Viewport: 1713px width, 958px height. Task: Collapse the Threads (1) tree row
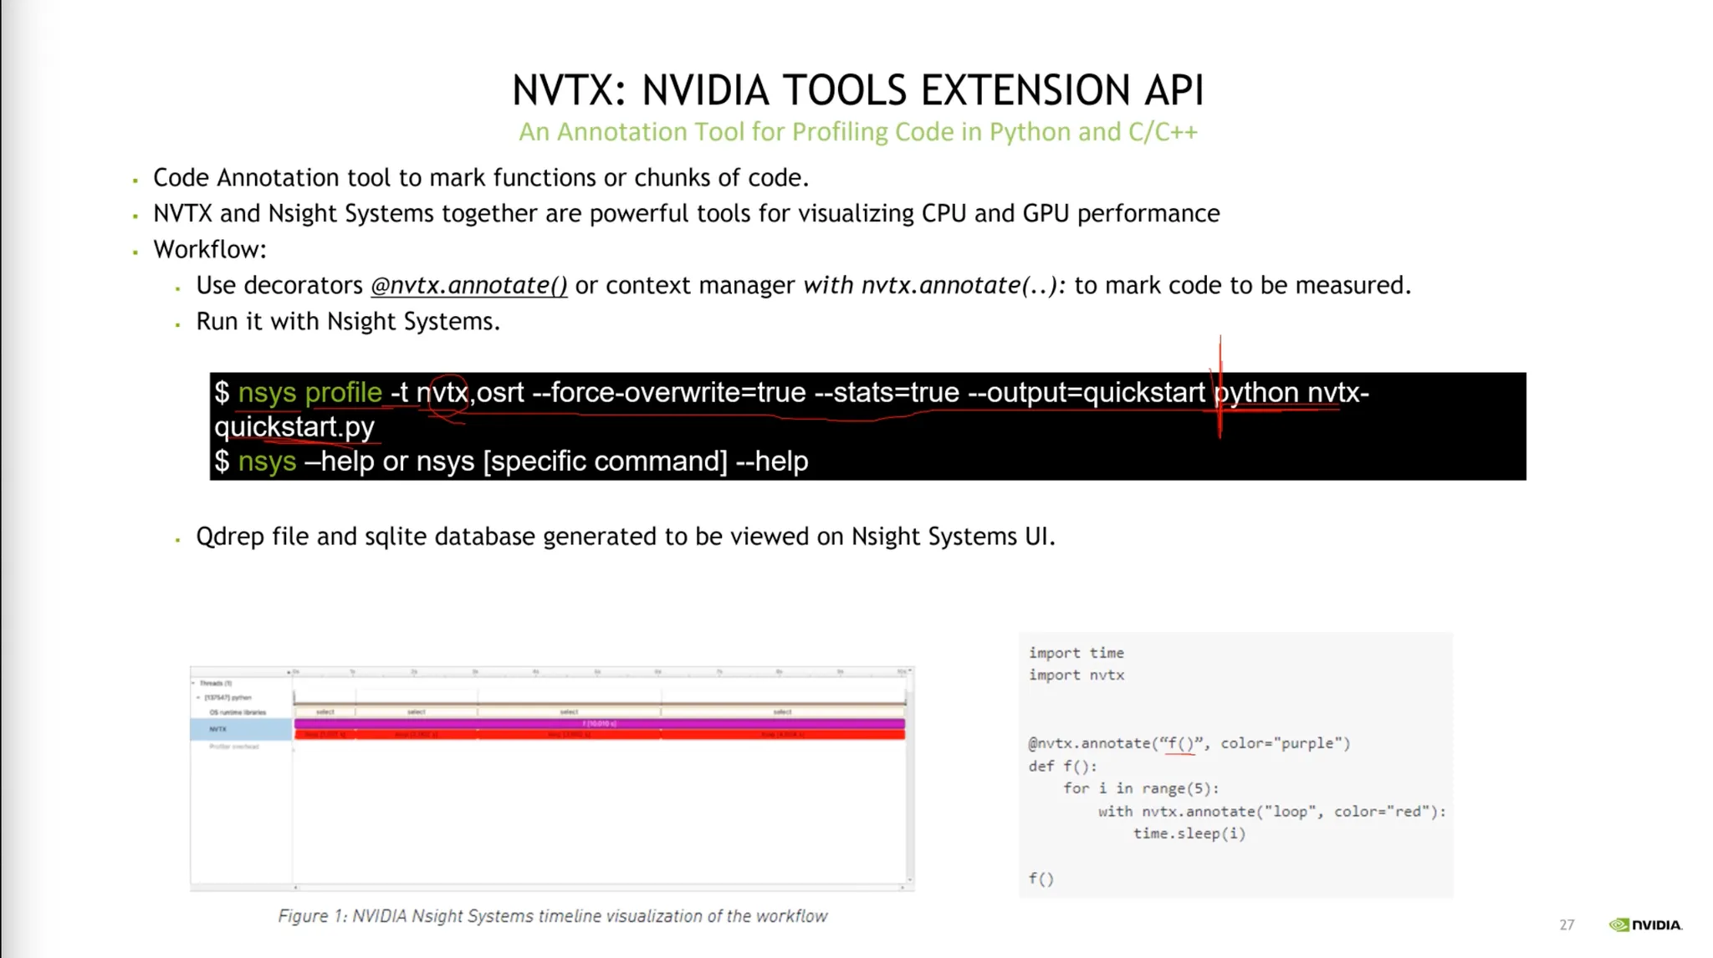pos(194,683)
